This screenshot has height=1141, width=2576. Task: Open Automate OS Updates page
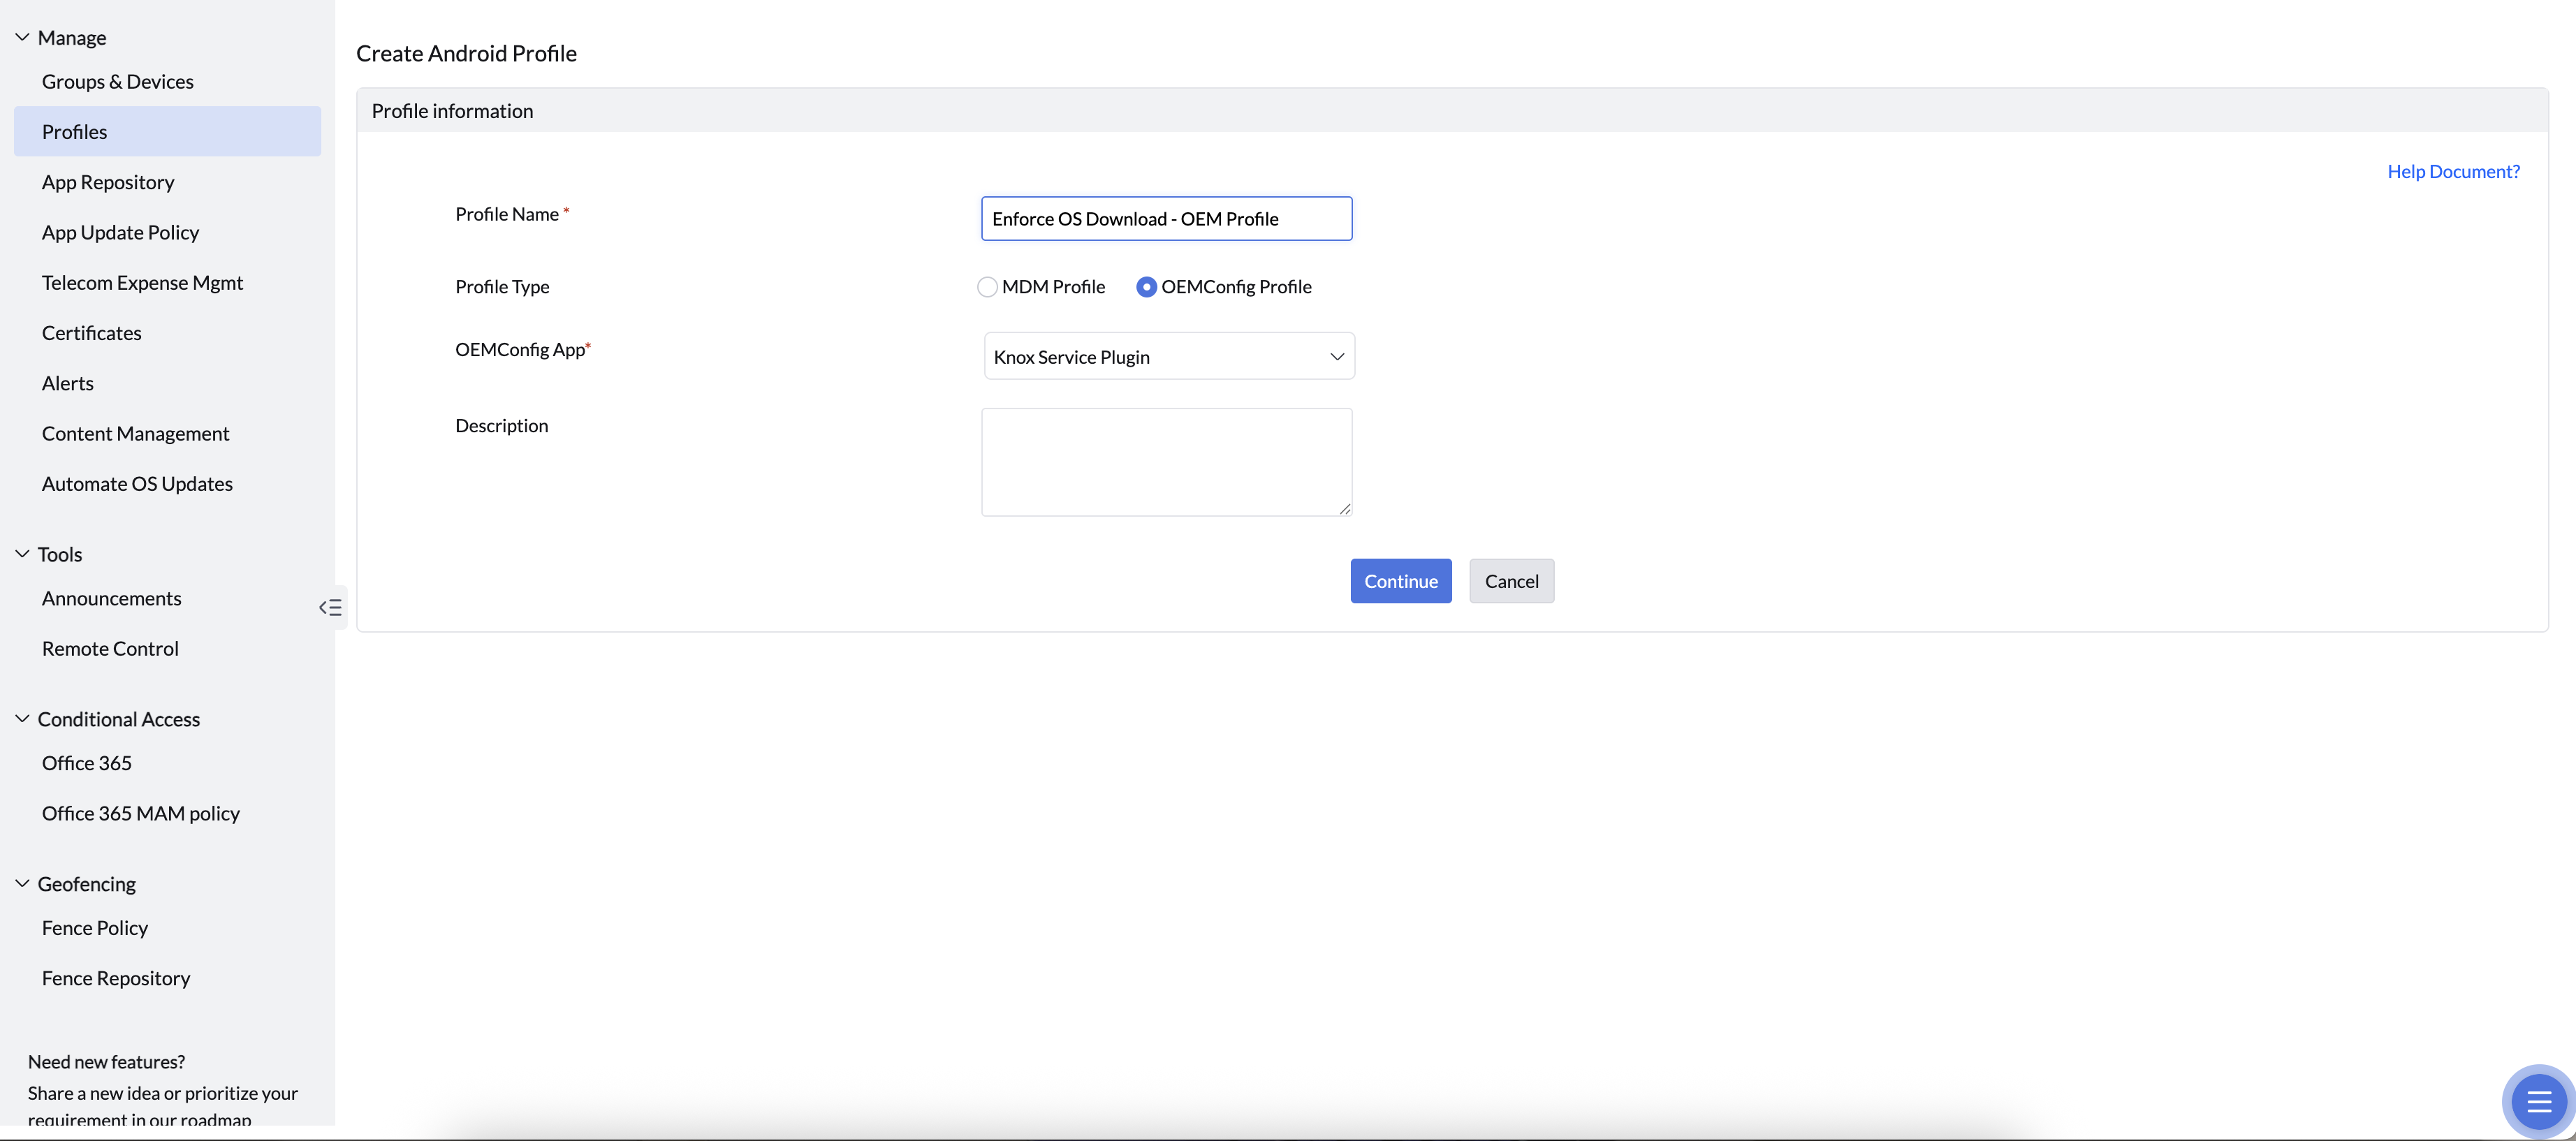[137, 484]
